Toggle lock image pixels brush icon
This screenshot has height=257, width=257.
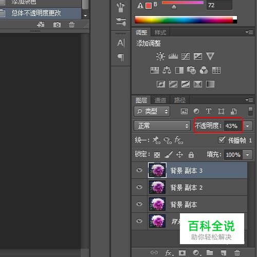169,155
